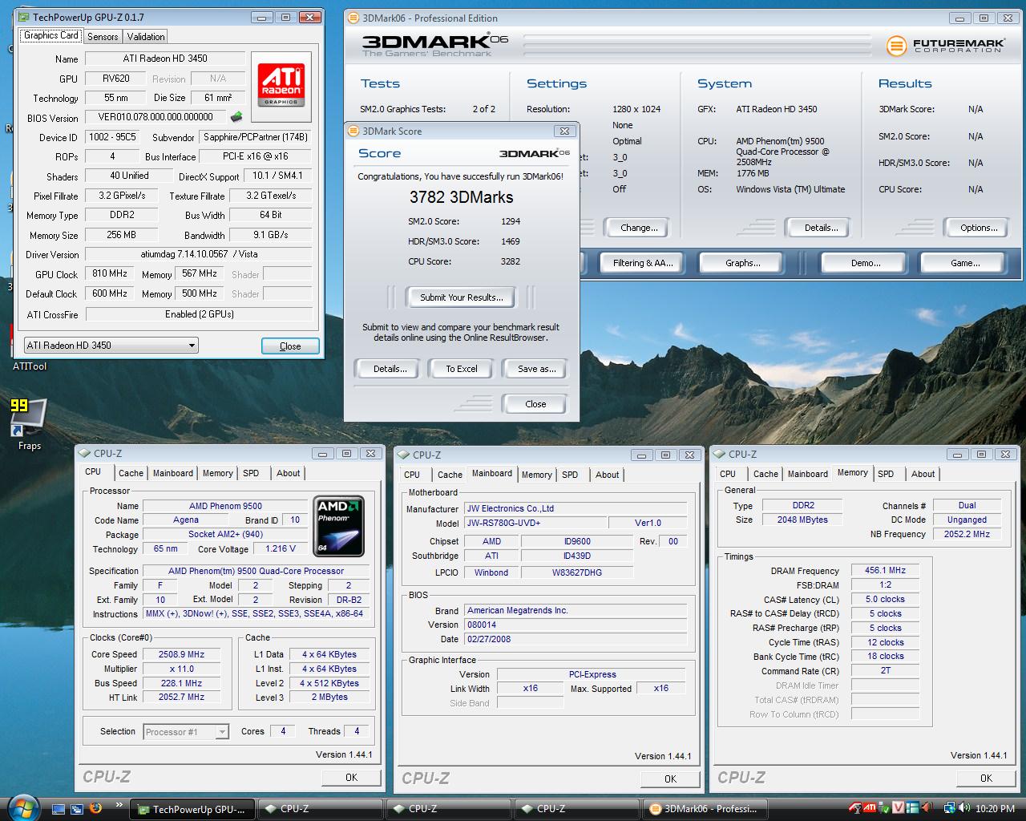Open CPU tab in the Motherboard CPU-Z window
The width and height of the screenshot is (1026, 821).
tap(412, 475)
